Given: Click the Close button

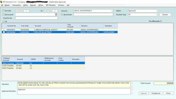Looking at the screenshot, I should click(168, 93).
